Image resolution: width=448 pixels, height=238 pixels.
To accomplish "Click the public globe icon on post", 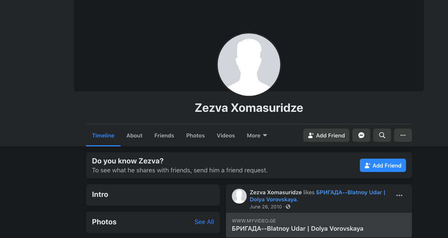I will 288,207.
